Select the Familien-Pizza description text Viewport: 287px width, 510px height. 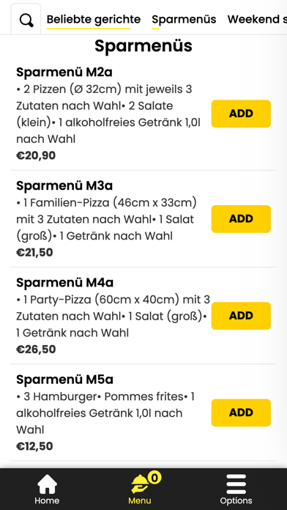pos(107,219)
